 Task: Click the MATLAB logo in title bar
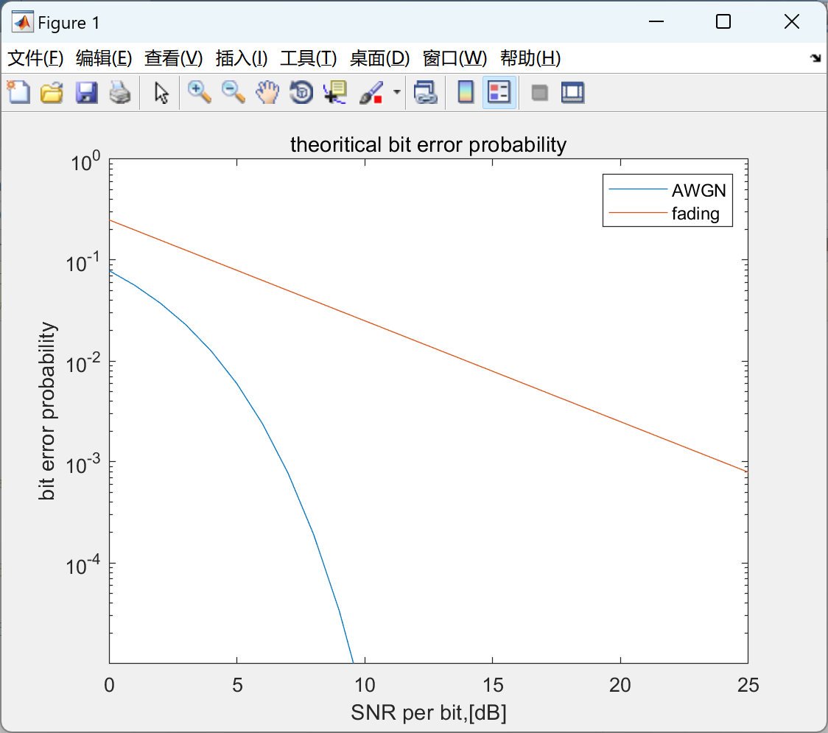(x=23, y=22)
